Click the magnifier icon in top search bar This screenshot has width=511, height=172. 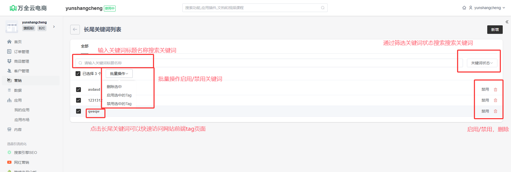pyautogui.click(x=323, y=8)
